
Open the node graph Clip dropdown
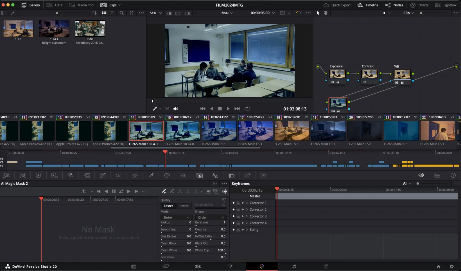click(x=408, y=13)
